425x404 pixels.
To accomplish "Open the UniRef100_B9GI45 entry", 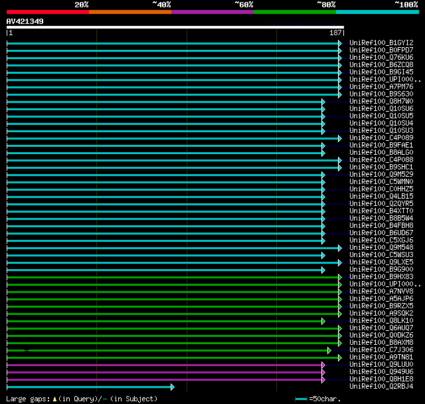I will (x=381, y=72).
